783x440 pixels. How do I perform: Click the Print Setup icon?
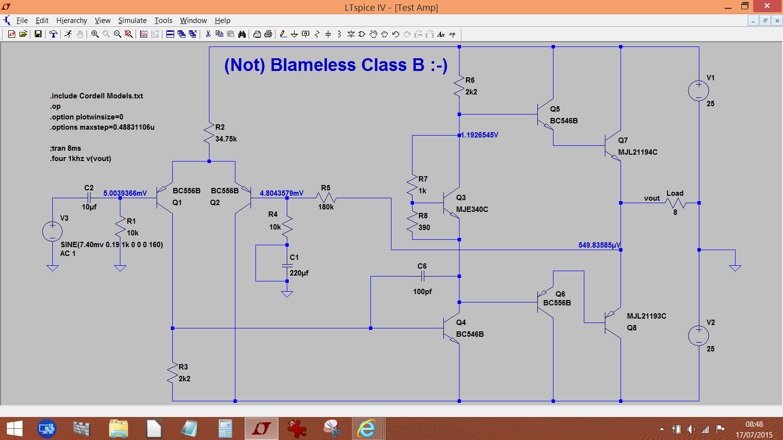coord(257,34)
